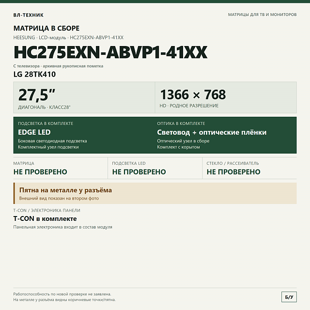This screenshot has height=310, width=310.
Task: Click 'НЕ ПРОВЕРЕНО' under ПОДСВЕТКА LED
Action: pyautogui.click(x=139, y=172)
